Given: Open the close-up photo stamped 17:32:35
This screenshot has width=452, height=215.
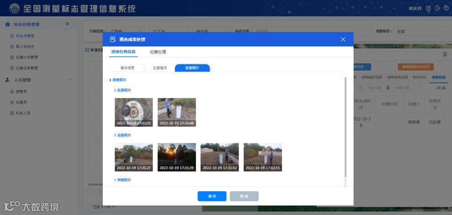Looking at the screenshot, I should click(134, 112).
